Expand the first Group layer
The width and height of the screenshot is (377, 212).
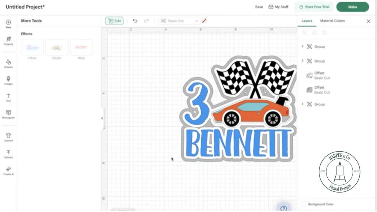tap(303, 46)
